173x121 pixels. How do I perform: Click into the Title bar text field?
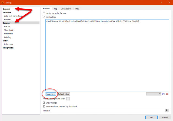click(108, 110)
